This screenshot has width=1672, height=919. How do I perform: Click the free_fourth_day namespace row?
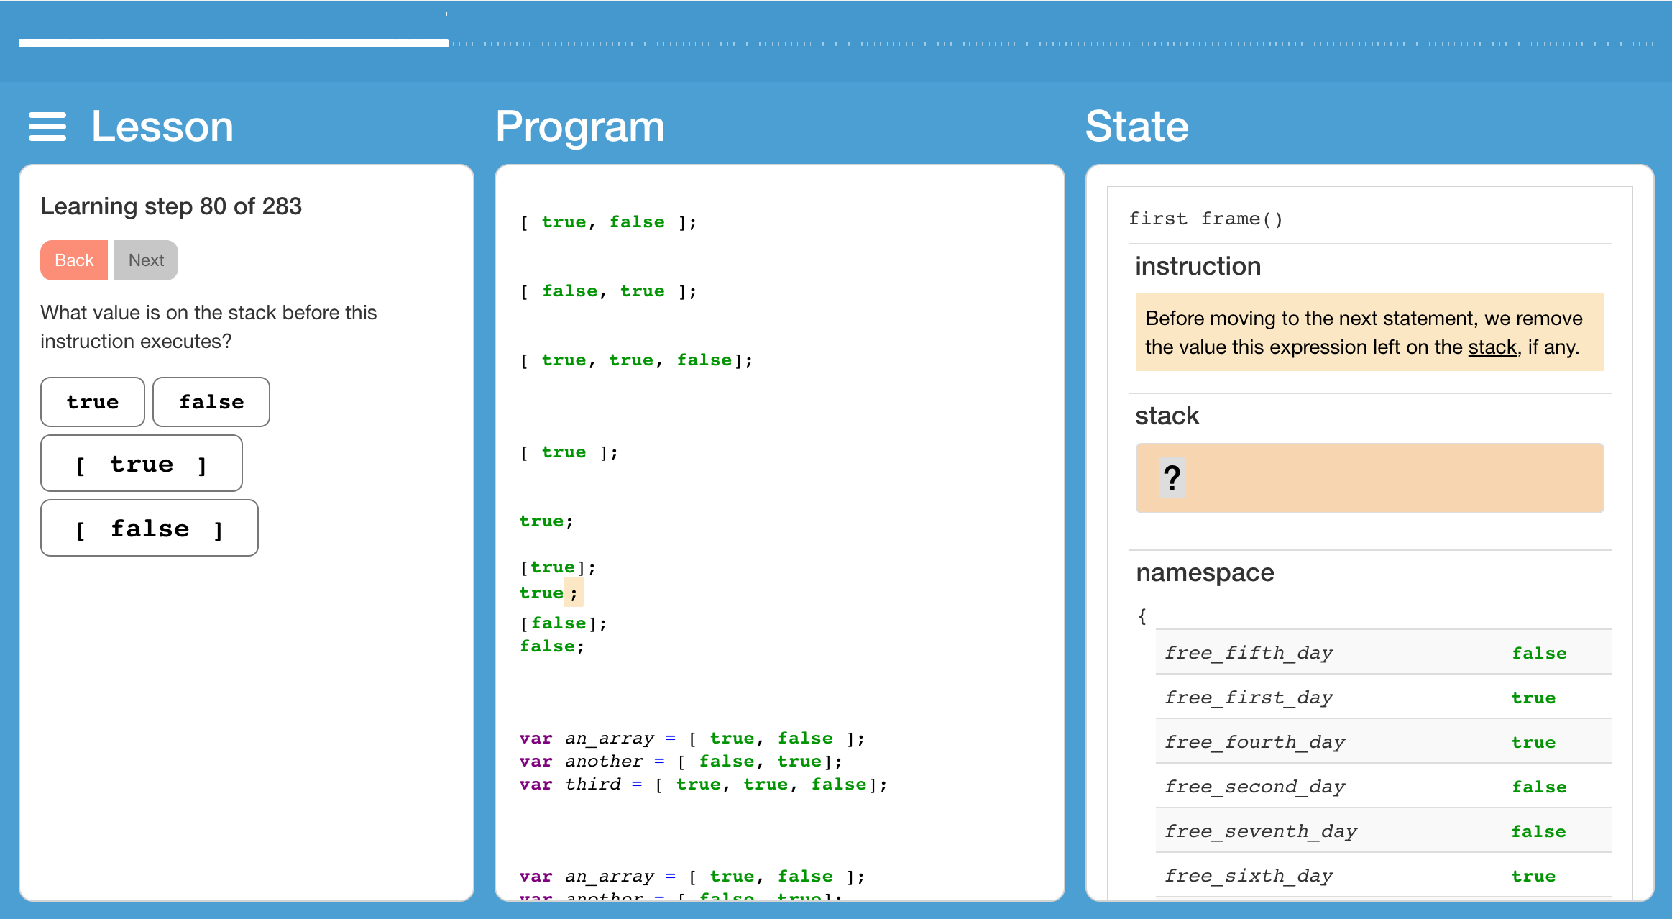[1383, 741]
